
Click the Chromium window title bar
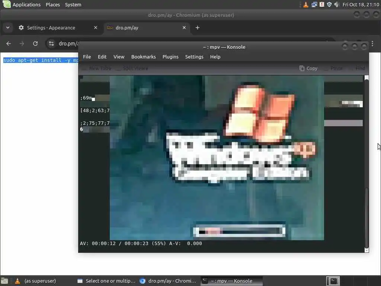click(x=191, y=15)
